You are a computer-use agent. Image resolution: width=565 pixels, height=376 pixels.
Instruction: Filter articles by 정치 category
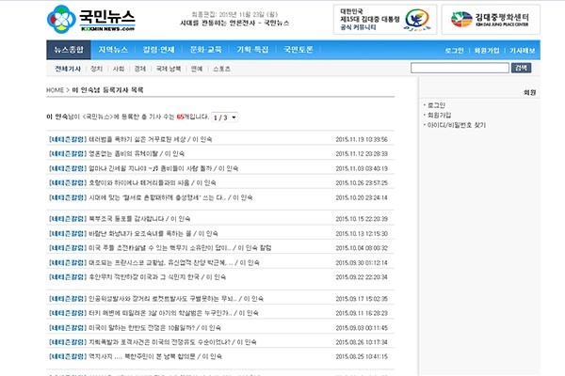coord(96,69)
